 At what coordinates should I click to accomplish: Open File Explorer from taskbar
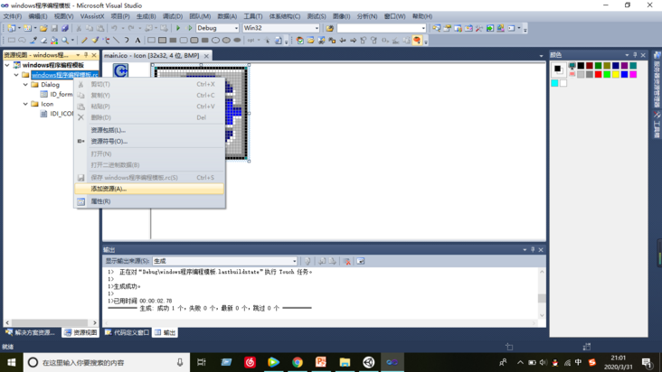coord(345,362)
